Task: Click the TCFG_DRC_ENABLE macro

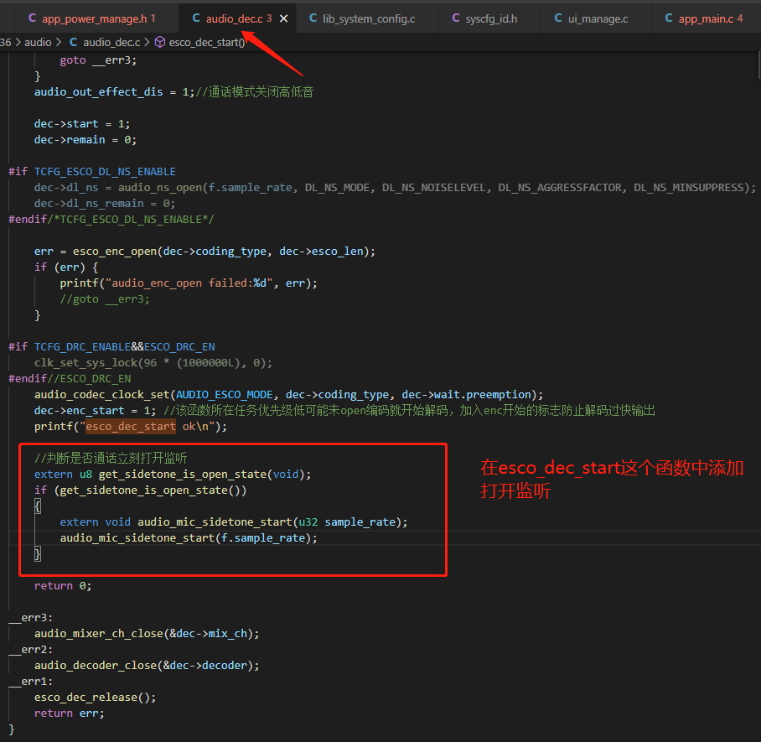Action: (x=82, y=347)
